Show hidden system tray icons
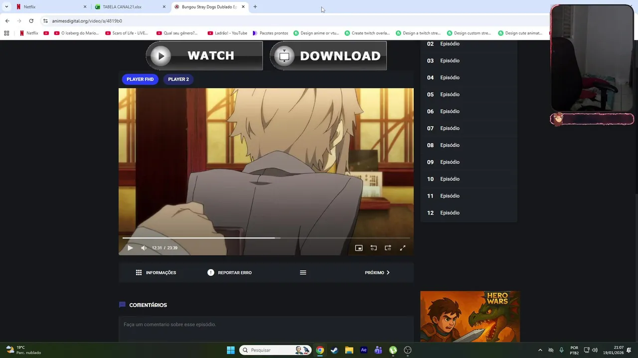 [x=540, y=350]
